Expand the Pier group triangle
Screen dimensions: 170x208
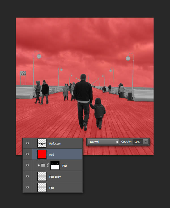[39, 165]
